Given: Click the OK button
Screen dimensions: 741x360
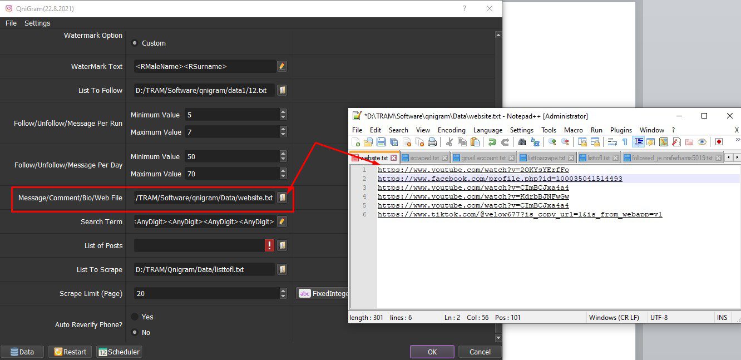Looking at the screenshot, I should pos(432,352).
